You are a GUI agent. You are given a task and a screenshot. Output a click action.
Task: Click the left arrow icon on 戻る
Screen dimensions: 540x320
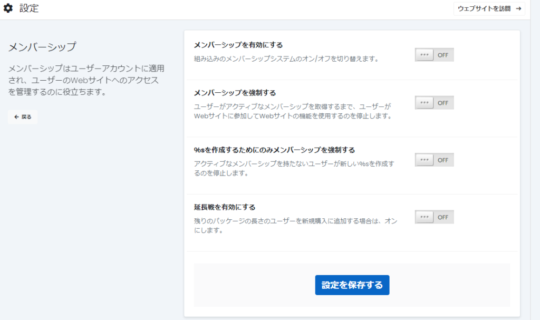click(x=16, y=117)
